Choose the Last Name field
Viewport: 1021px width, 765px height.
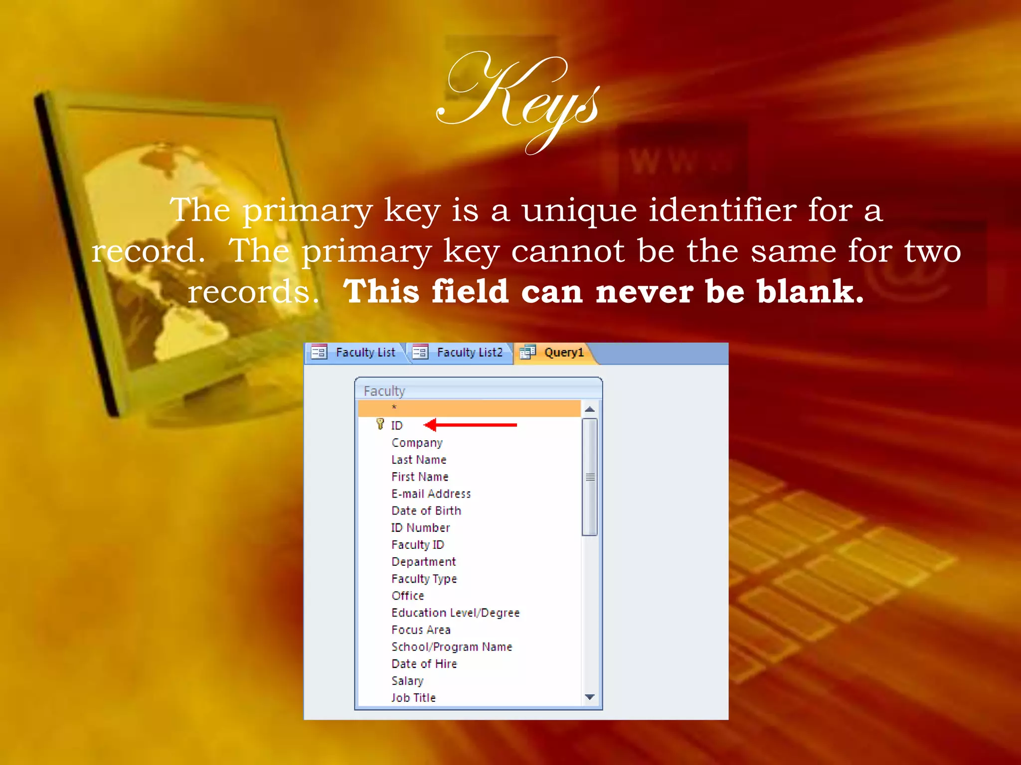(x=419, y=460)
